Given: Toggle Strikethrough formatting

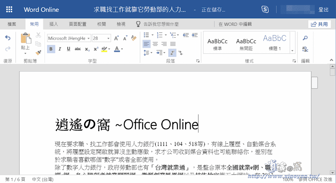Looking at the screenshot, I should click(x=78, y=49).
